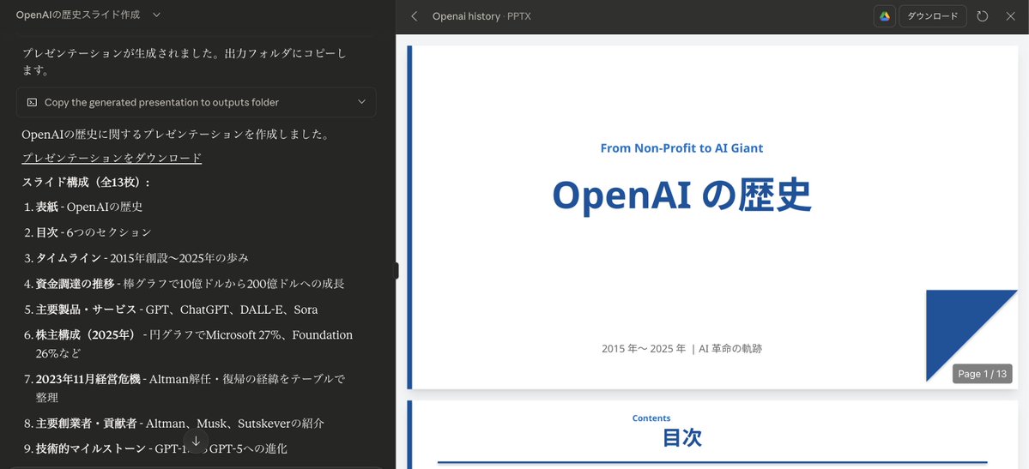Click the terminal icon beside Copy the generated presentation
This screenshot has height=469, width=1029.
32,102
